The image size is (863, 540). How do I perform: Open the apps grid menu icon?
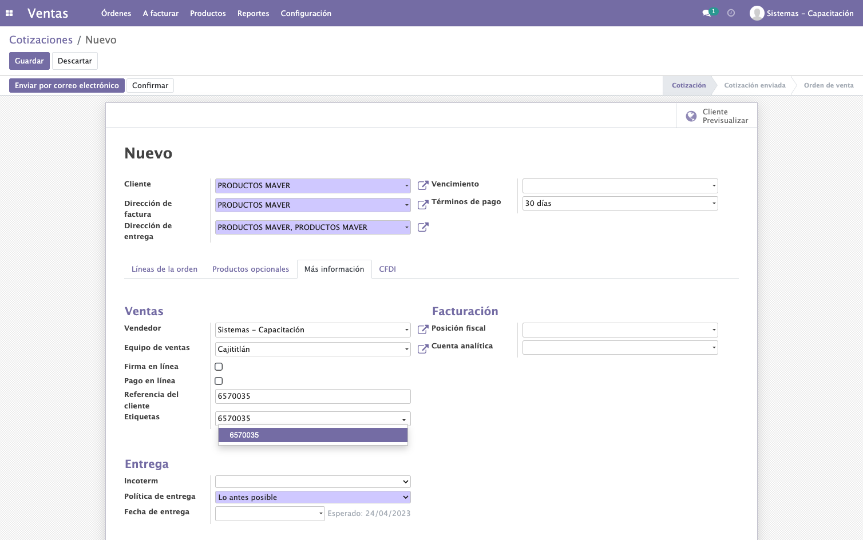pos(9,13)
